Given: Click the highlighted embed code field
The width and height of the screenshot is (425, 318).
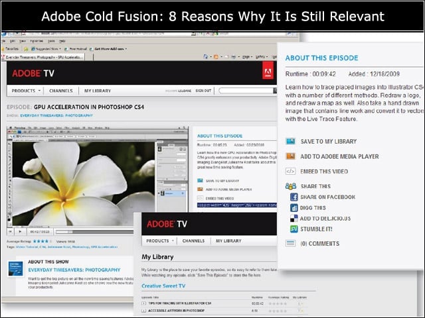Looking at the screenshot, I should coord(237,205).
